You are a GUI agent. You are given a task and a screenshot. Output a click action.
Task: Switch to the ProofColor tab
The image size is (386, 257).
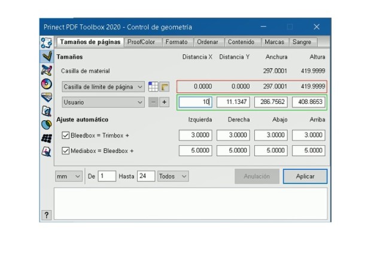pyautogui.click(x=141, y=42)
